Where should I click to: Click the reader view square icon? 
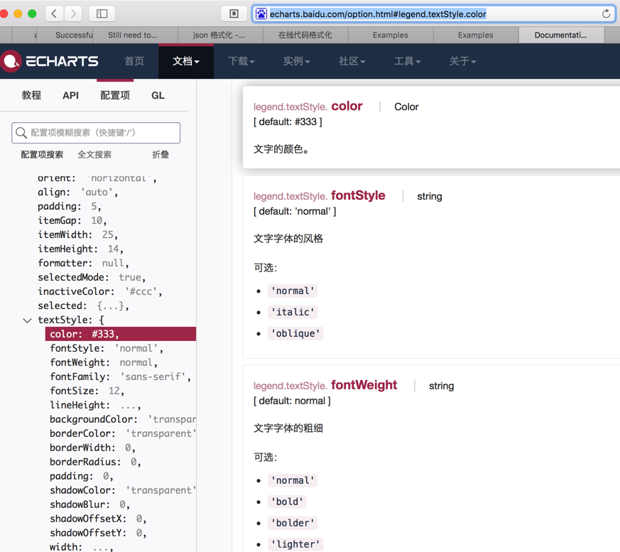[x=234, y=13]
